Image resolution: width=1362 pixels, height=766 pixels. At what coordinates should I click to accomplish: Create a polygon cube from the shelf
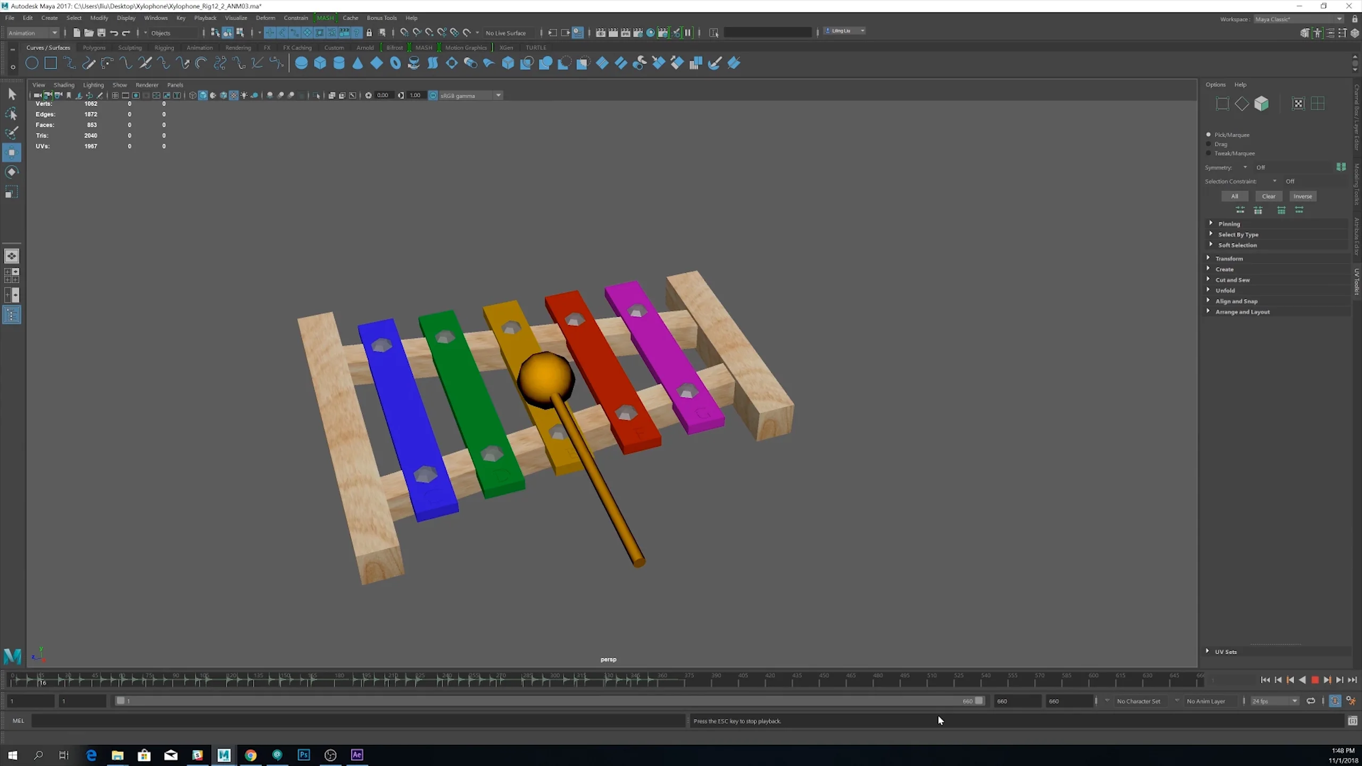(320, 63)
